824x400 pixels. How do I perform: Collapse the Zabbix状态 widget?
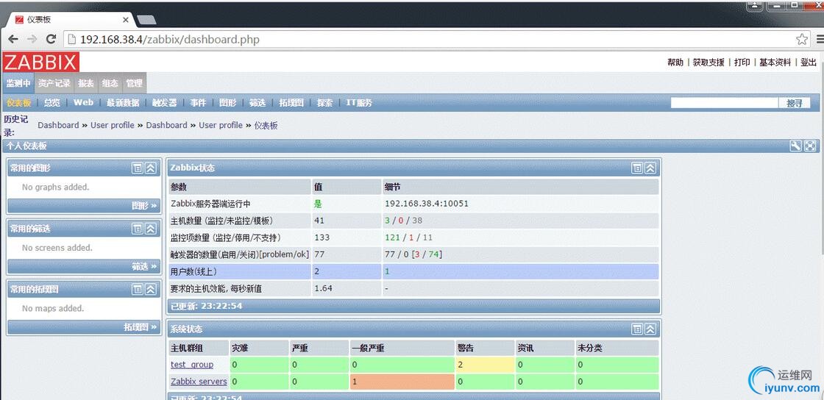tap(650, 168)
